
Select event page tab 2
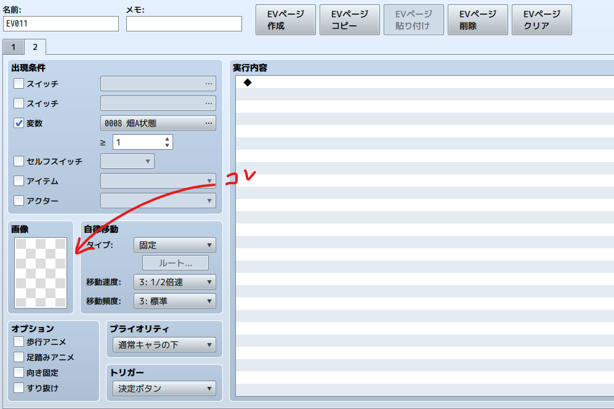[x=35, y=47]
